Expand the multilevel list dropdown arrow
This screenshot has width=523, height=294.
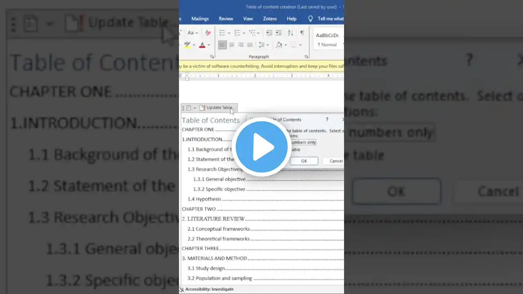(x=259, y=33)
